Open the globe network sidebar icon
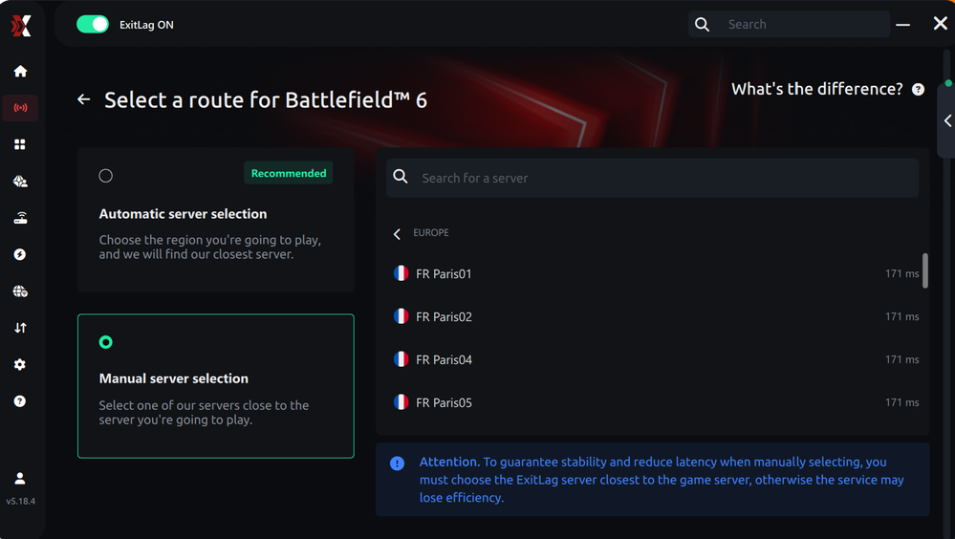 (20, 291)
